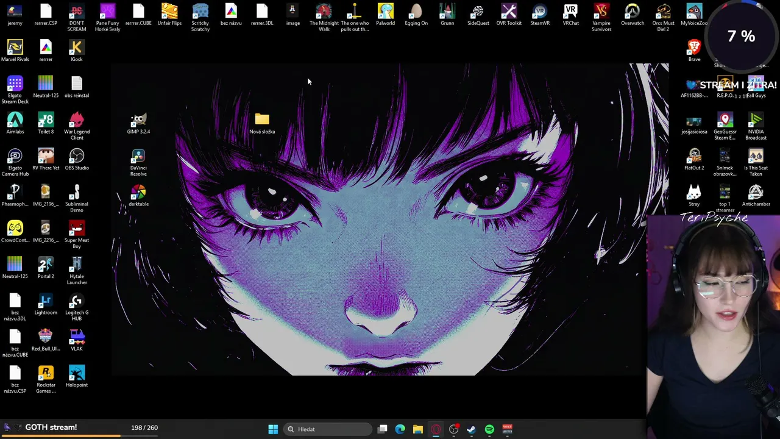780x439 pixels.
Task: Select the Lightroom desktop shortcut
Action: (x=46, y=304)
